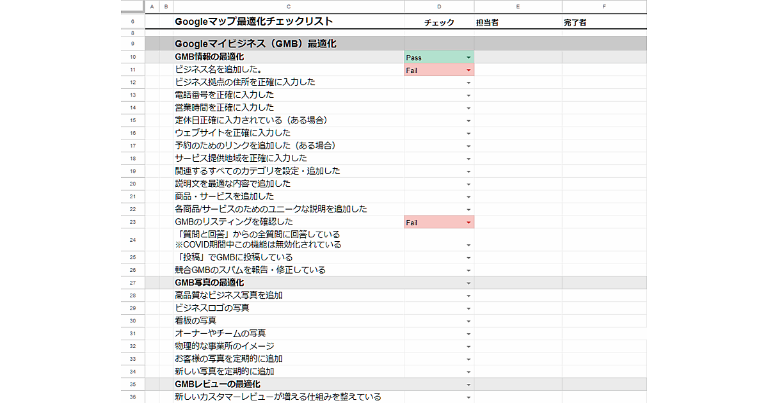Open the Pass dropdown in row 10
768x403 pixels.
coord(468,58)
